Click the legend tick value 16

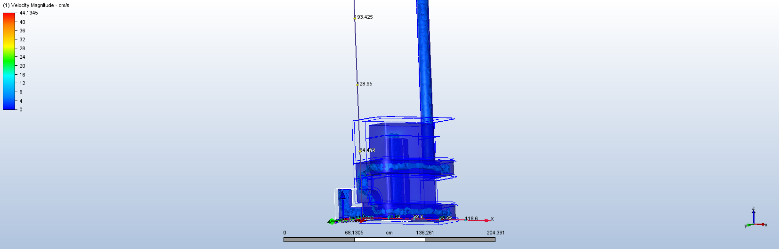tap(22, 75)
